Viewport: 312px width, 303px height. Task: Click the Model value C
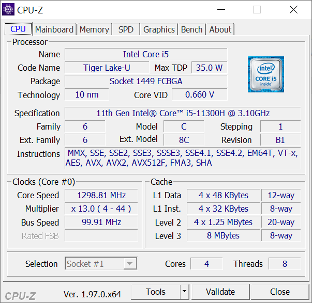[x=184, y=126]
